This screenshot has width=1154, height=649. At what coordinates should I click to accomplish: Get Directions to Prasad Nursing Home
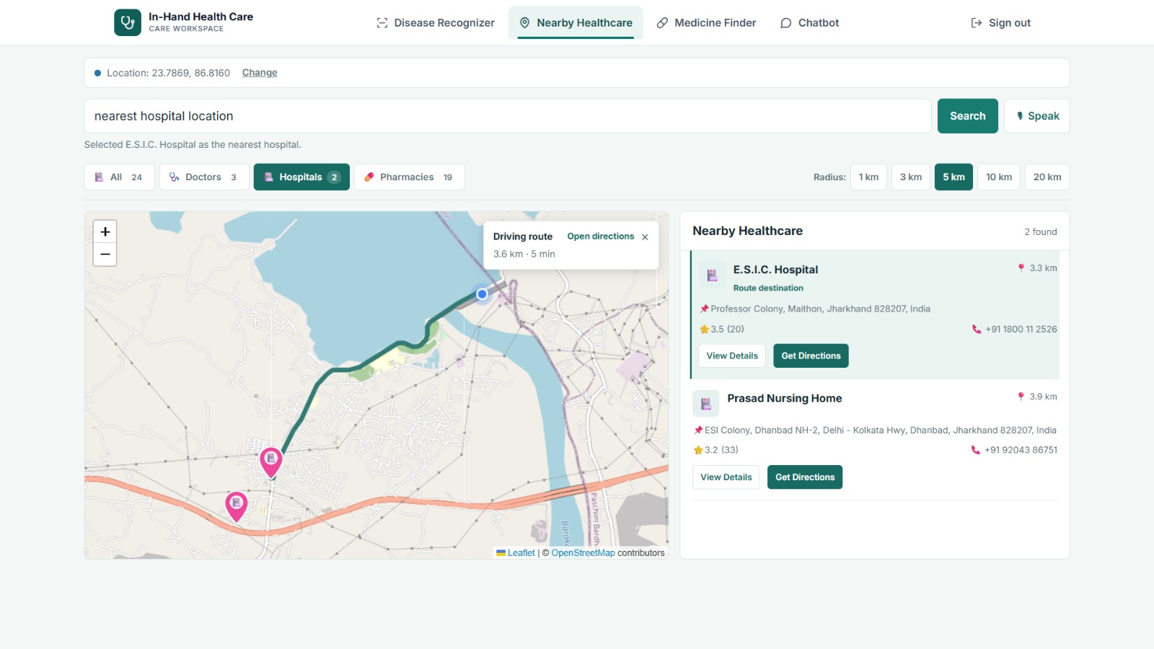tap(805, 477)
